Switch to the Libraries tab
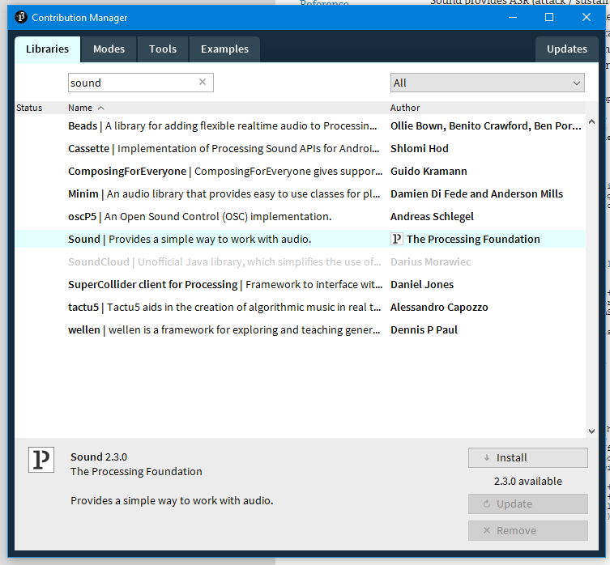Image resolution: width=610 pixels, height=565 pixels. pos(48,49)
